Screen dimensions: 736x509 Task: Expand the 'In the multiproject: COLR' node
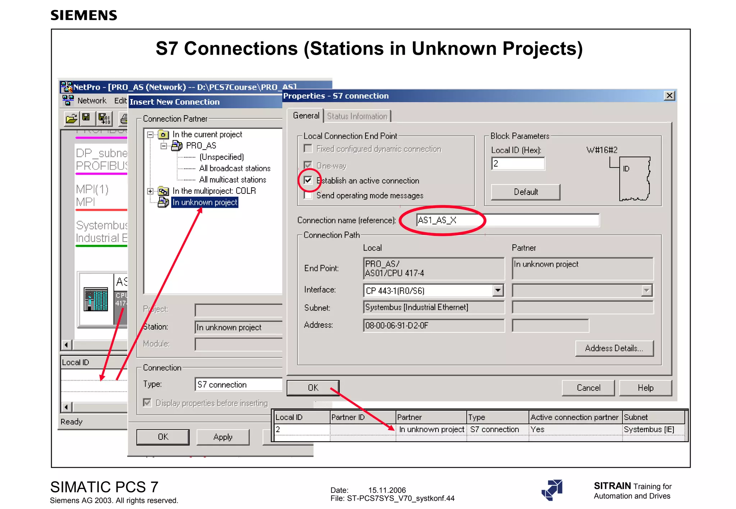pyautogui.click(x=150, y=191)
